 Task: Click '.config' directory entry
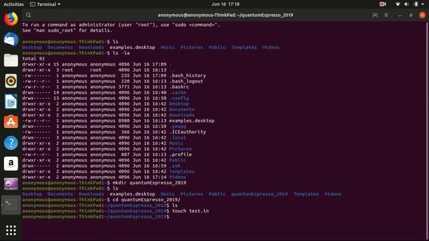click(x=179, y=98)
